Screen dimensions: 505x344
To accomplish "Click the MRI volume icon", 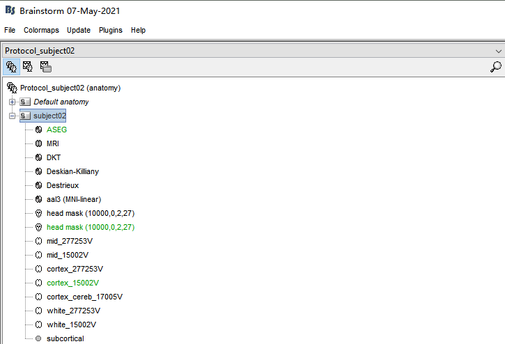I will click(x=38, y=143).
